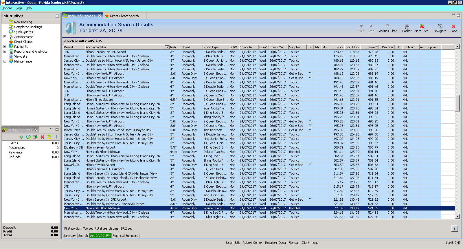Sort by the Resort column header

(x=74, y=47)
